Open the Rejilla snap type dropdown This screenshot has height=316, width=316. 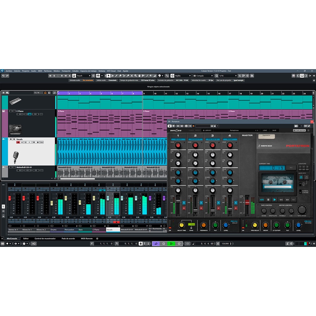190,76
